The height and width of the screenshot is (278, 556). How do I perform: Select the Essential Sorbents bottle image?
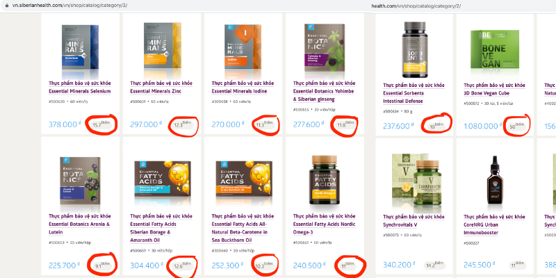point(414,49)
